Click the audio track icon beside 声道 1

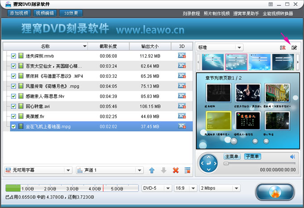[x=80, y=170]
